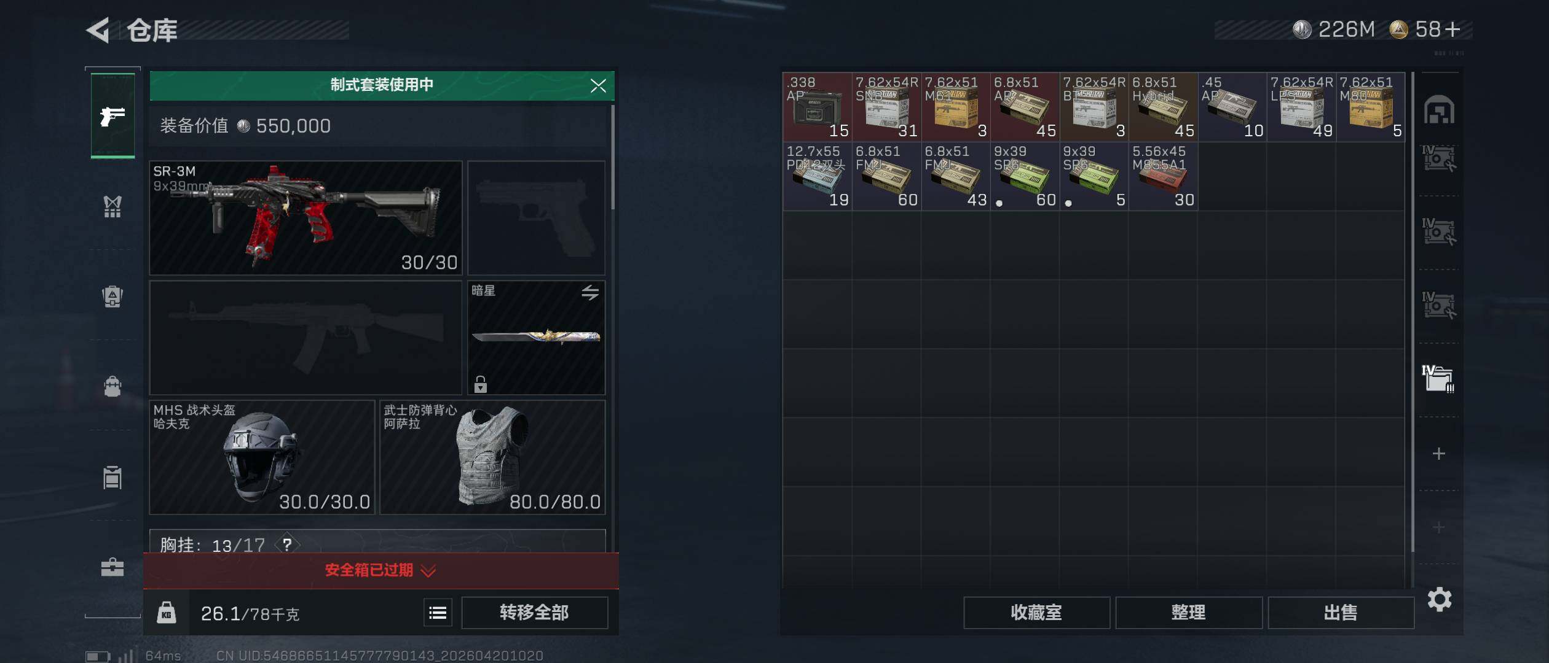1549x663 pixels.
Task: Open the safe box briefcase category
Action: pos(112,567)
